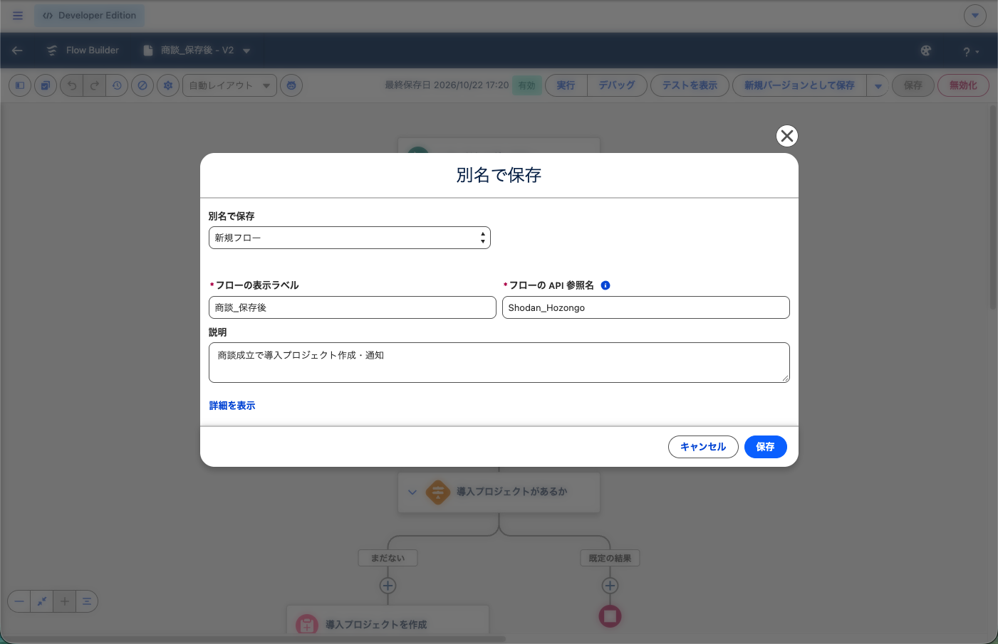
Task: Click the テストを表示 button
Action: (x=690, y=85)
